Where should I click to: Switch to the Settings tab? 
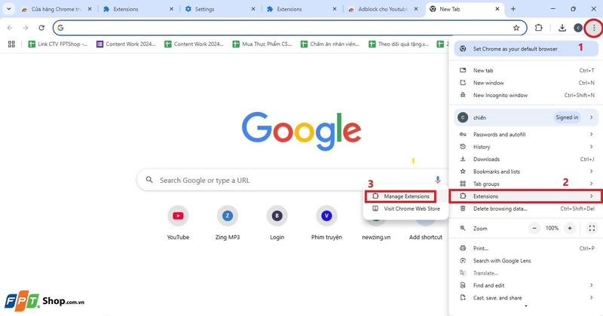tap(219, 9)
